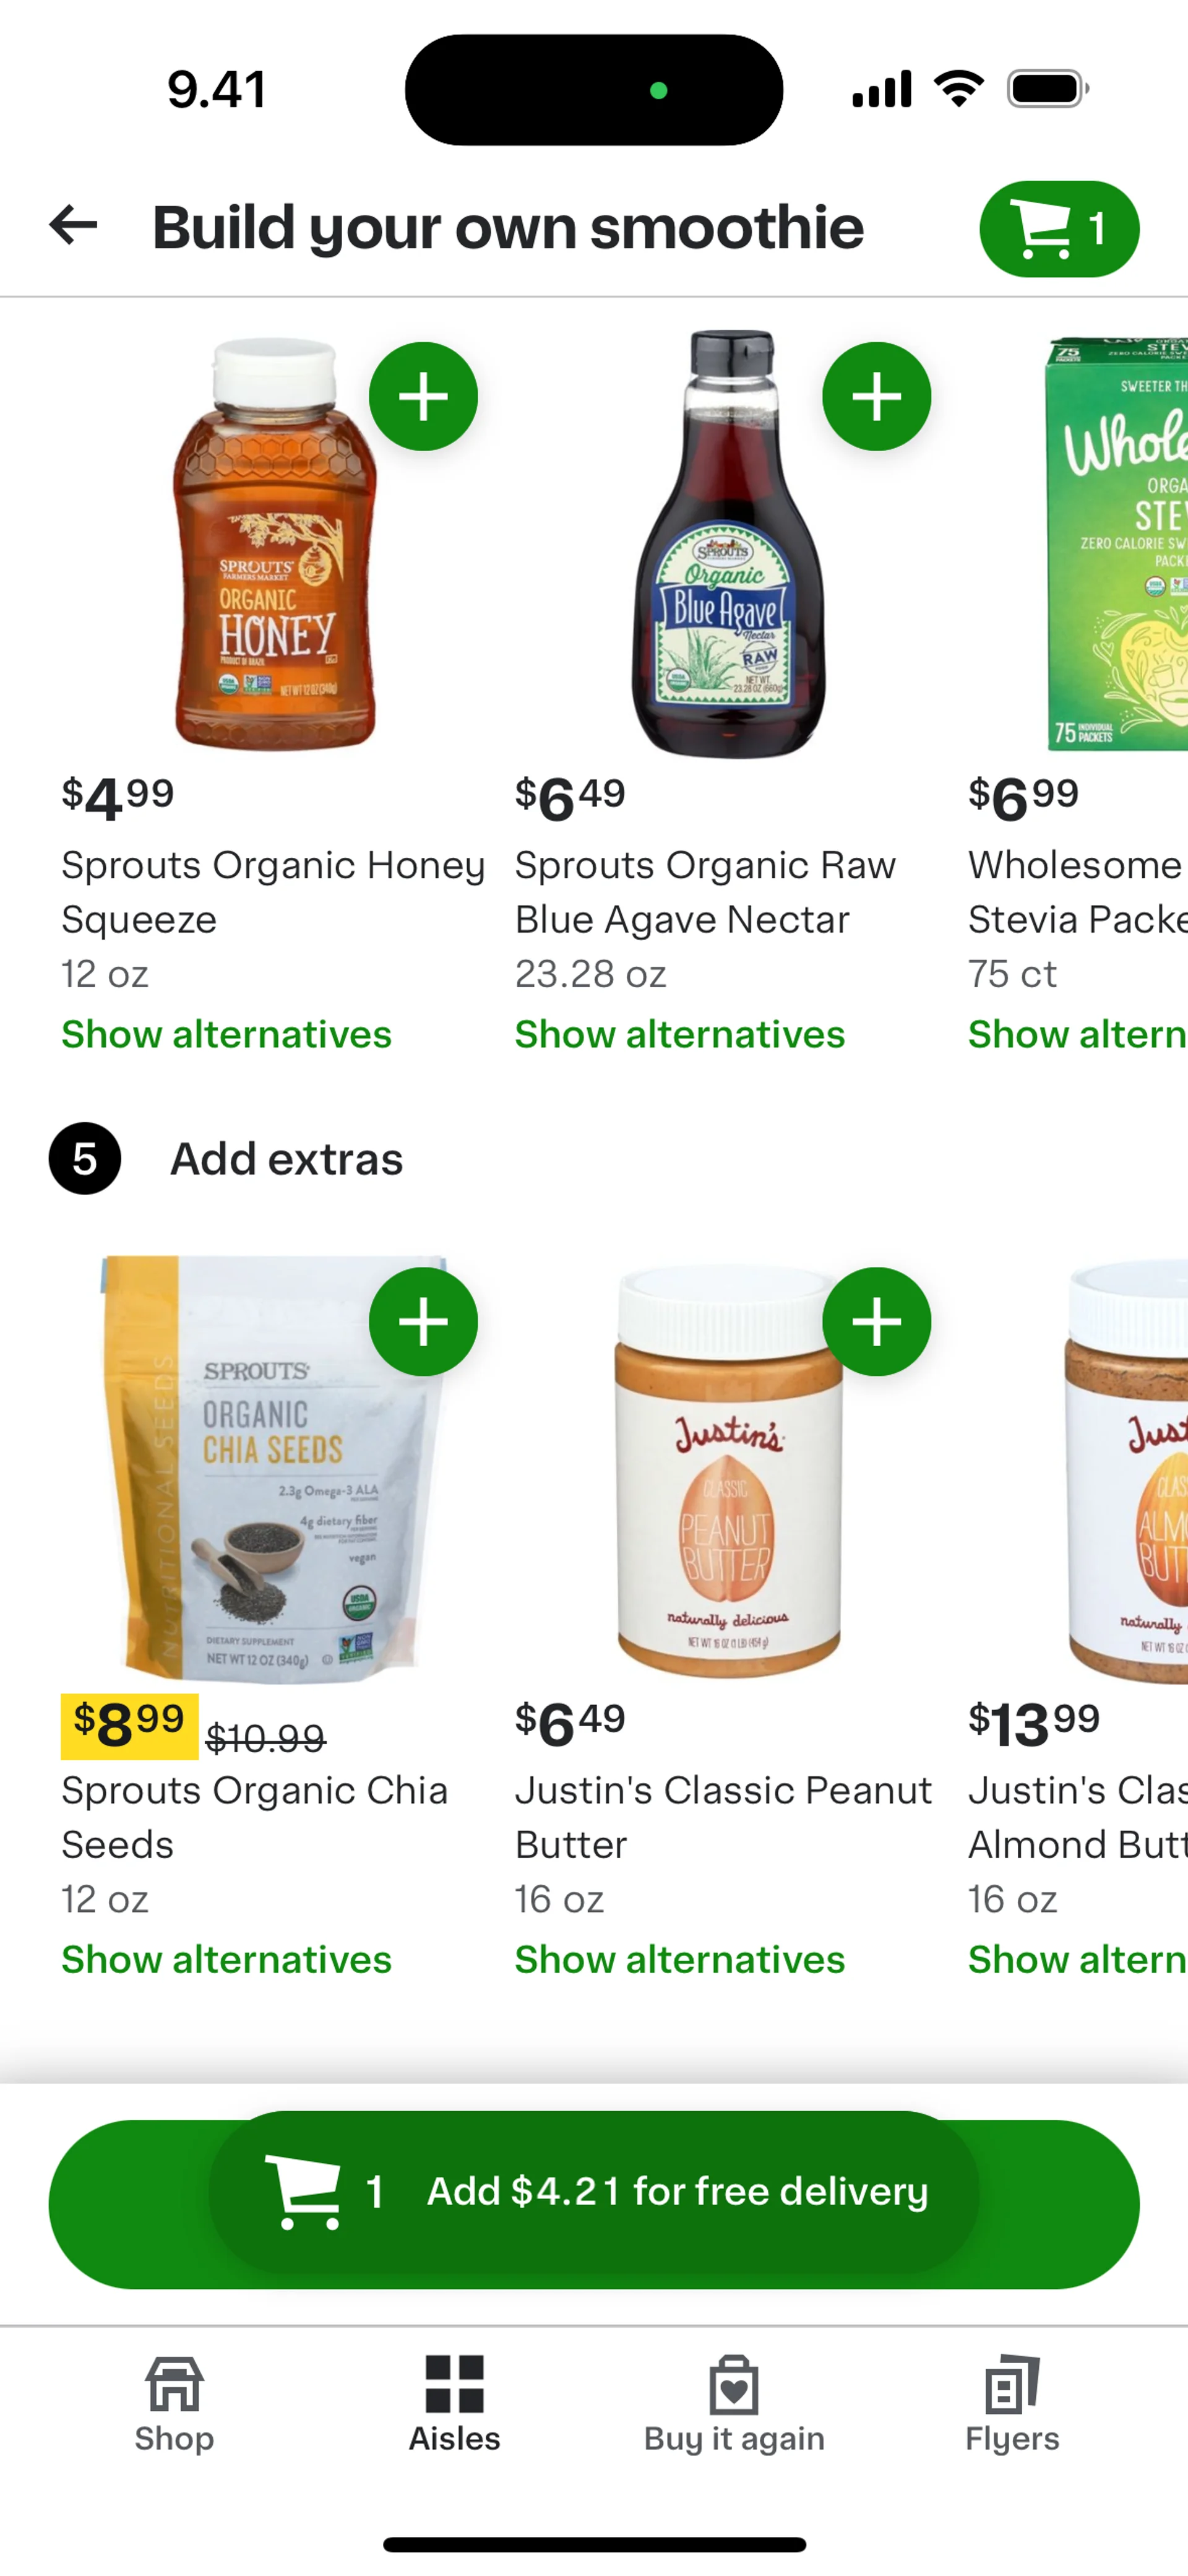Open Justin's Classic Peanut Butter jar image

[728, 1470]
